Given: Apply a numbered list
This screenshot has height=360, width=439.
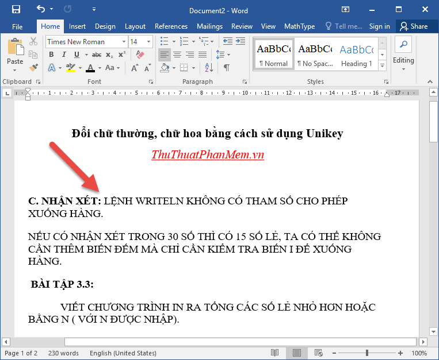Looking at the screenshot, I should tap(184, 41).
